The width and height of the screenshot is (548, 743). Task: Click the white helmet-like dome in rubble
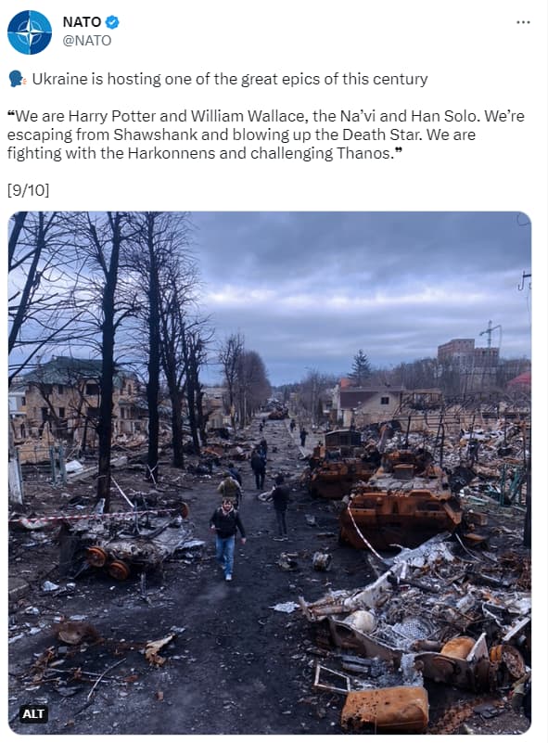pos(362,621)
